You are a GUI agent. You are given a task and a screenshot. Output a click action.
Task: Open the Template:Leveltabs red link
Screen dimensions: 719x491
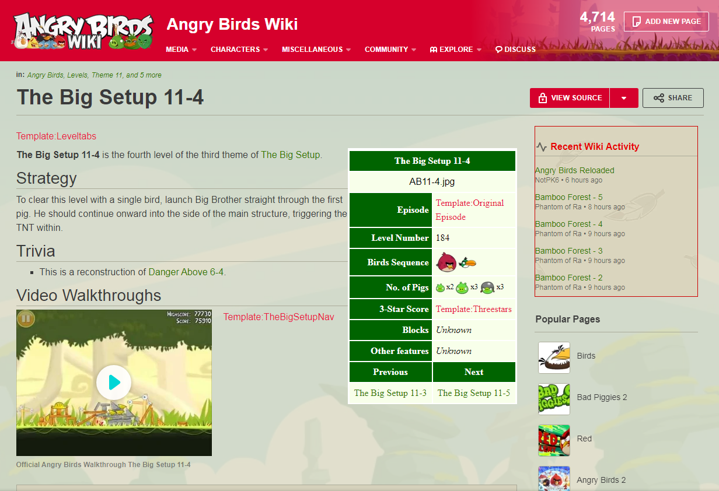pyautogui.click(x=56, y=136)
